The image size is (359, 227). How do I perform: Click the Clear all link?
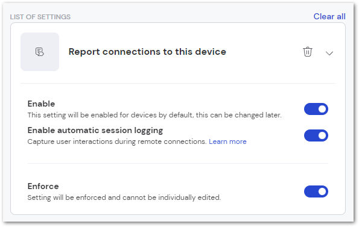coord(329,16)
